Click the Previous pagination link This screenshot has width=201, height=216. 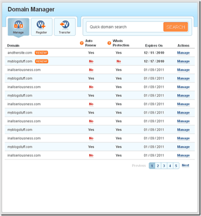point(139,165)
